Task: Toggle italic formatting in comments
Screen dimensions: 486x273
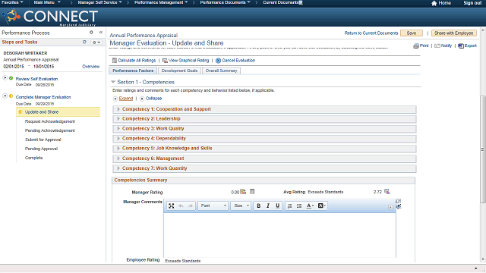Action: point(268,206)
